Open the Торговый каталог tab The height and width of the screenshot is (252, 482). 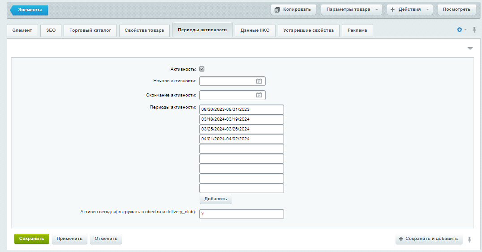(x=90, y=30)
